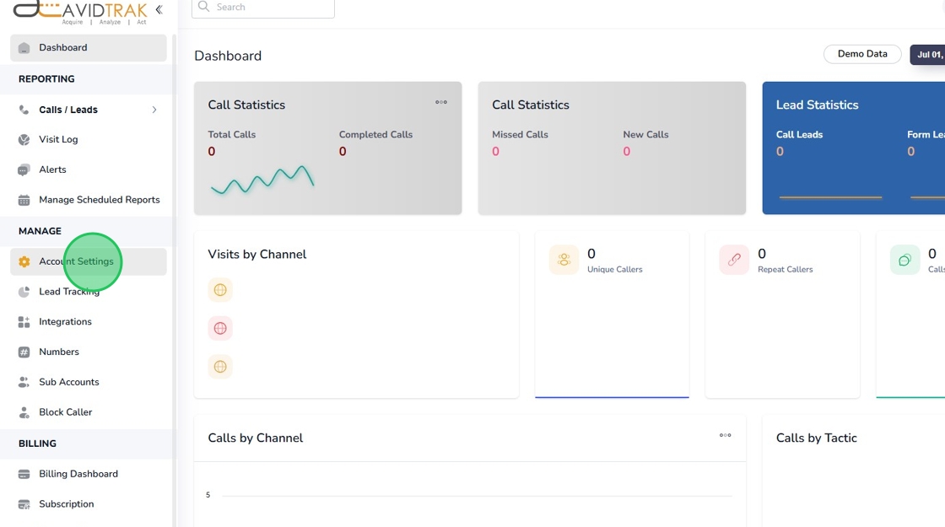
Task: Click the Completed Calls label
Action: (x=375, y=134)
